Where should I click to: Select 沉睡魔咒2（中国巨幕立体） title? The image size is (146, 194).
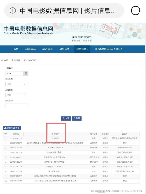point(55,157)
